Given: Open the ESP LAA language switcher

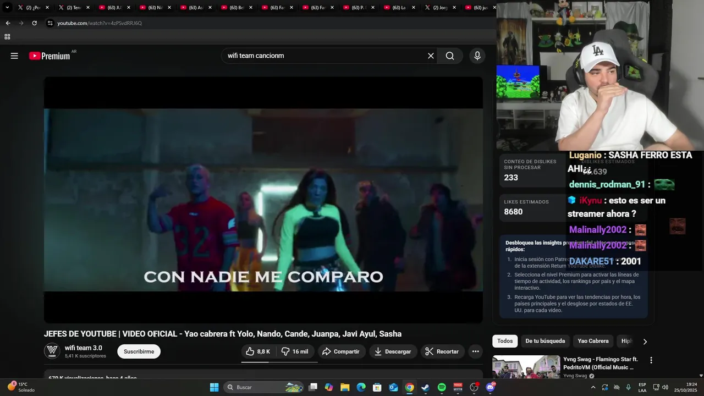Looking at the screenshot, I should pyautogui.click(x=642, y=387).
